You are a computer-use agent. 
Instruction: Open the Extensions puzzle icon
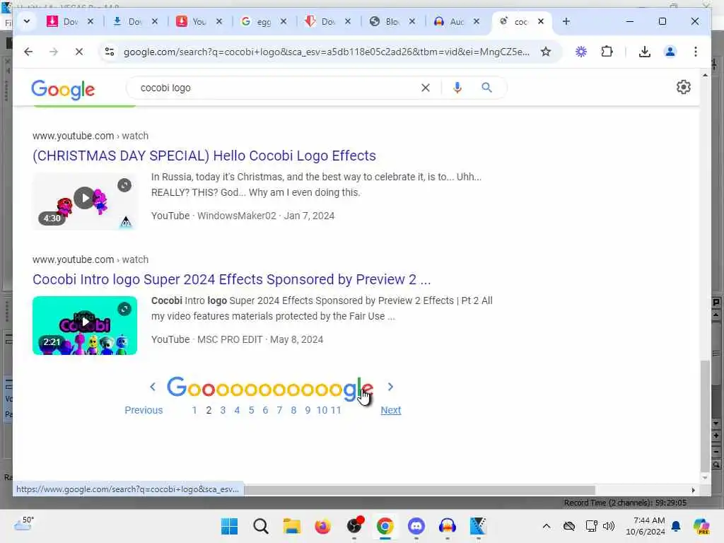pyautogui.click(x=607, y=52)
